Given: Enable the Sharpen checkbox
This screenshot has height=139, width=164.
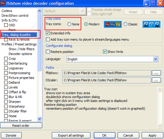Looking at the screenshot, I should 6,102.
